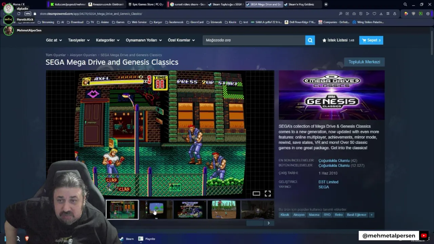Expand the Tavsiyeler dropdown menu
434x244 pixels.
pos(79,40)
